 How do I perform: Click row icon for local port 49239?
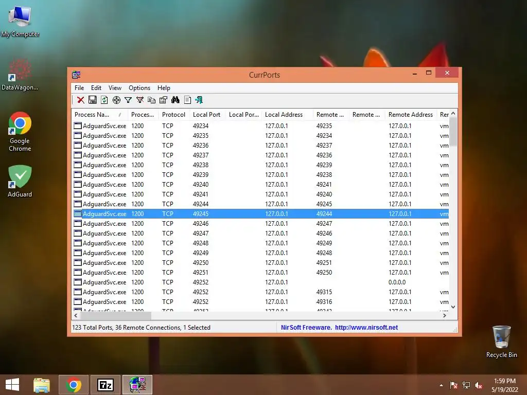(78, 175)
